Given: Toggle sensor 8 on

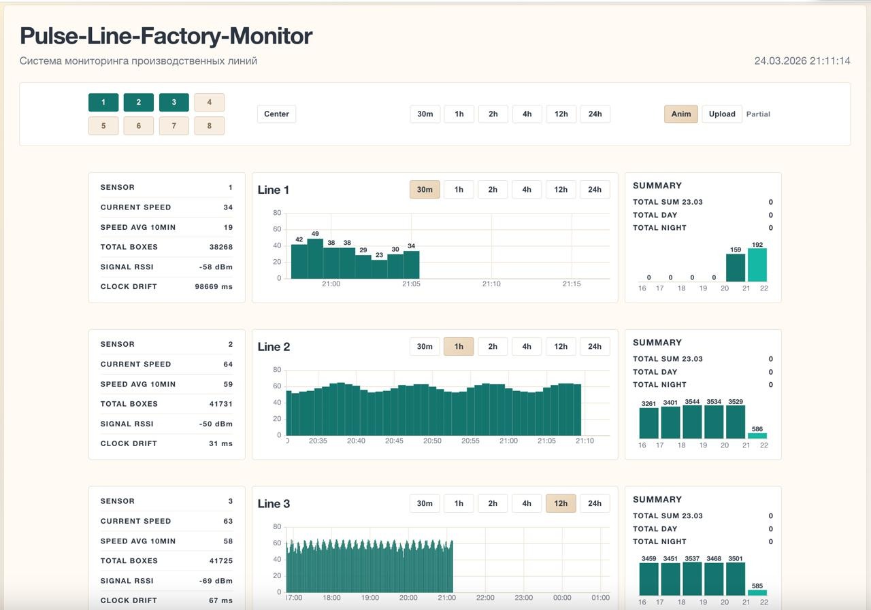Looking at the screenshot, I should [x=210, y=126].
